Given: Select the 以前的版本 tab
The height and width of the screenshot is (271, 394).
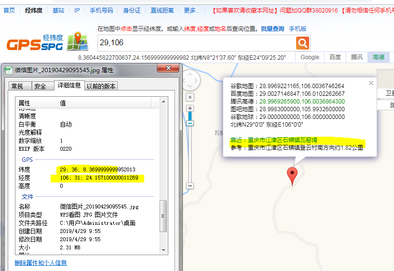Looking at the screenshot, I should click(101, 86).
